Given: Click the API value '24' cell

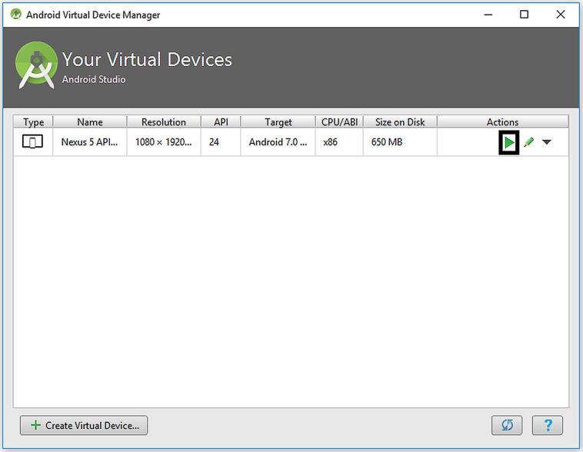Looking at the screenshot, I should pos(221,142).
